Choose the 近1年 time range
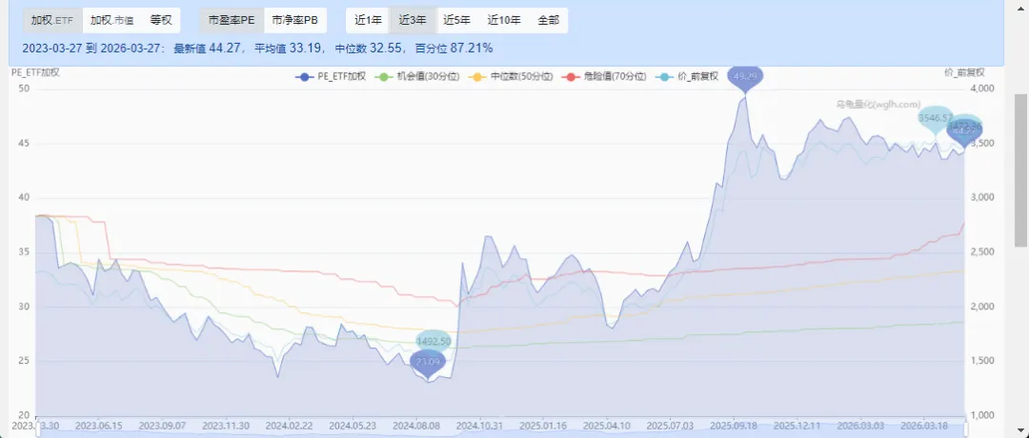This screenshot has width=1029, height=438. 368,20
